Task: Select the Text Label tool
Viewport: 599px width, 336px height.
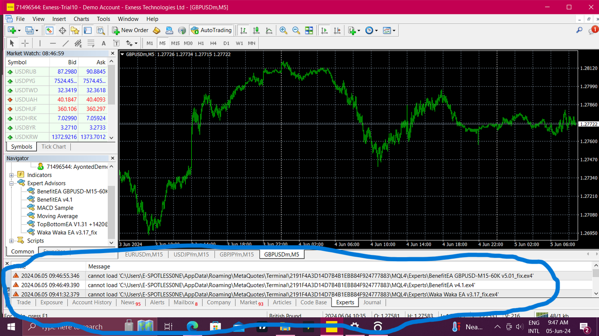Action: 117,43
